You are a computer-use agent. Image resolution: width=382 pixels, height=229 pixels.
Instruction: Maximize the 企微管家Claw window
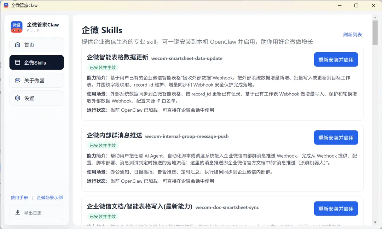(x=356, y=5)
